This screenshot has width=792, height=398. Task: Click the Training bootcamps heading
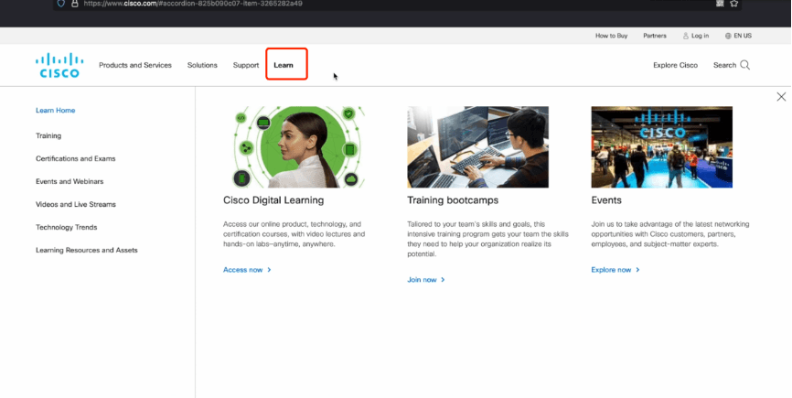tap(453, 200)
